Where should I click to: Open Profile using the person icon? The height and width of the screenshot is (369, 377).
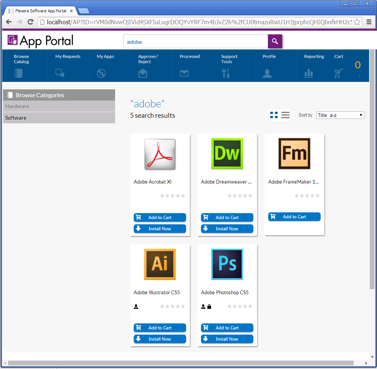(266, 74)
